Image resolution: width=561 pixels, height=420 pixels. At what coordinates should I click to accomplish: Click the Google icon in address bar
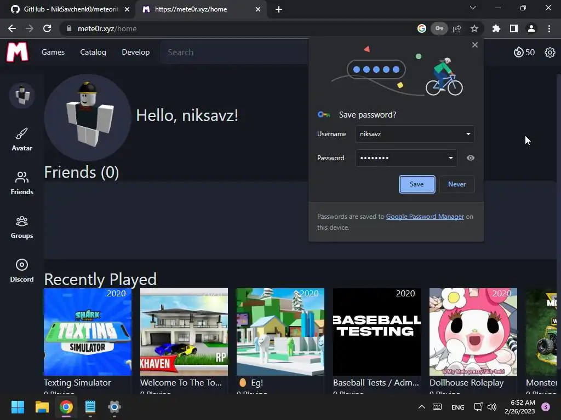(422, 28)
